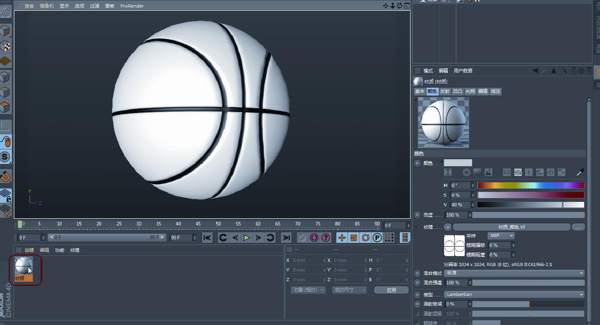Click the magnifier search icon in attribute panel
Image resolution: width=600 pixels, height=325 pixels.
coord(564,70)
